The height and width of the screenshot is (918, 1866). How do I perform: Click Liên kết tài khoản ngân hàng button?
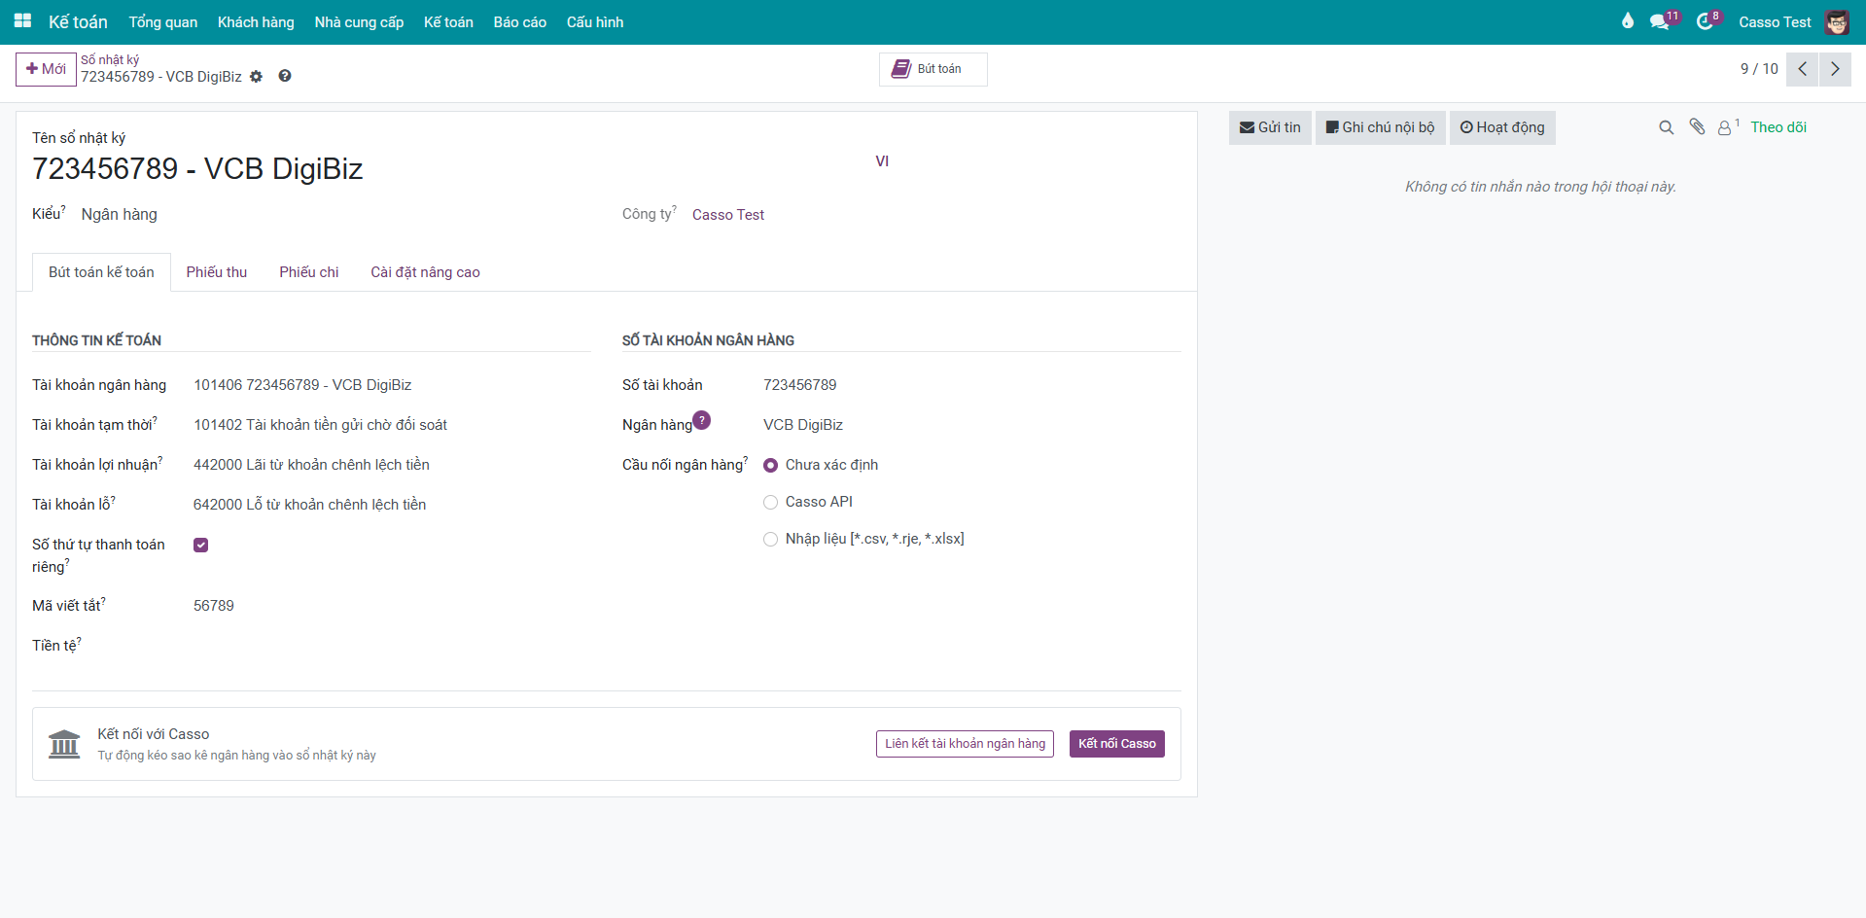click(965, 744)
